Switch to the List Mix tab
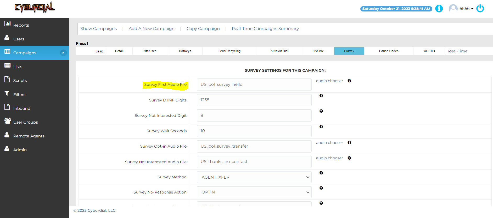The height and width of the screenshot is (218, 493). (x=318, y=51)
